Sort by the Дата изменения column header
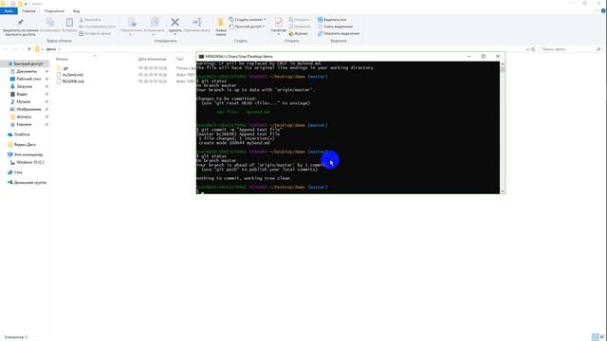The width and height of the screenshot is (607, 341). [152, 59]
